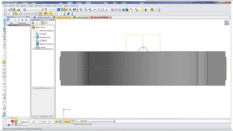Viewport: 233px width, 131px height.
Task: Choose the diameter symbol button
Action: [x=56, y=122]
